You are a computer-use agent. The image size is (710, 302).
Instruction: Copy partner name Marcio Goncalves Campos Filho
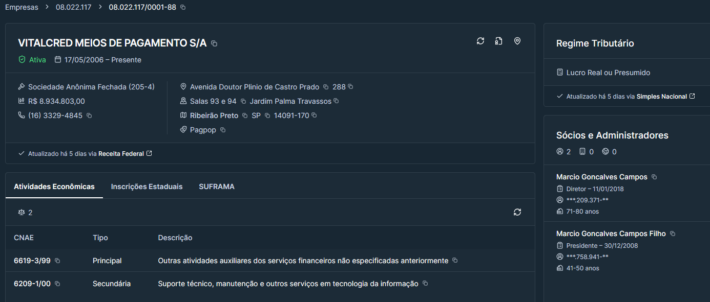point(673,234)
